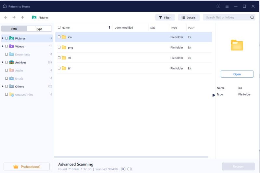Image resolution: width=260 pixels, height=173 pixels.
Task: Open the Filter options
Action: point(165,18)
